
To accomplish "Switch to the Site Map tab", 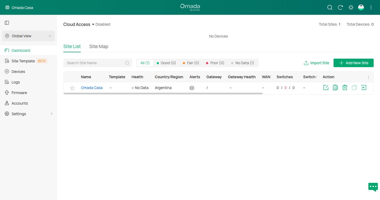I will pos(99,46).
